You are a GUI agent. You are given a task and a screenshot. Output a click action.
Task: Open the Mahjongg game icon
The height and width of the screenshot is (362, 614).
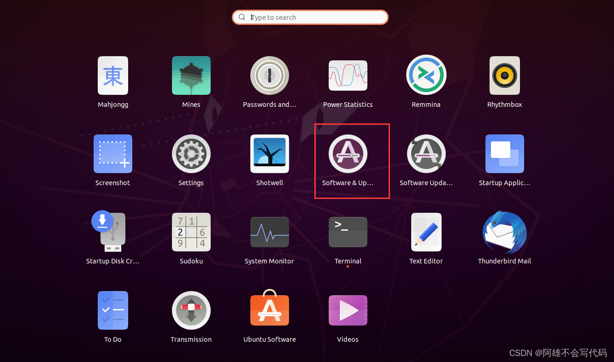tap(113, 76)
